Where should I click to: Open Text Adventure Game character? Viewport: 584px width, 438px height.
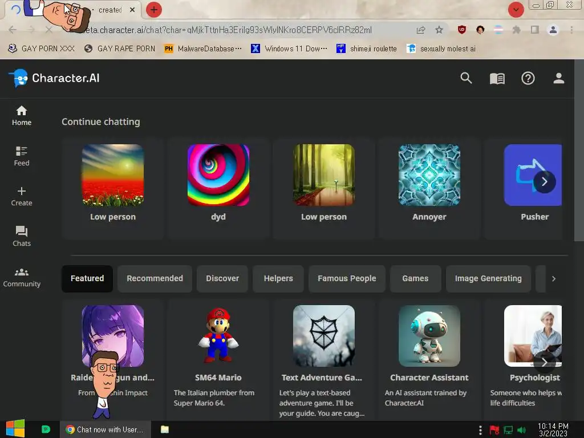[324, 359]
